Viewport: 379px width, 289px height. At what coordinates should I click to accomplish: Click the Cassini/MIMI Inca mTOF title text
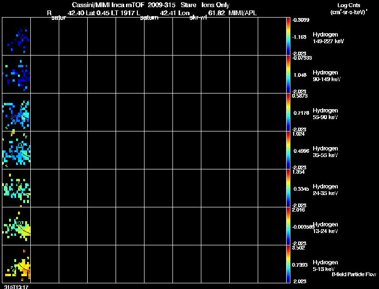[108, 5]
